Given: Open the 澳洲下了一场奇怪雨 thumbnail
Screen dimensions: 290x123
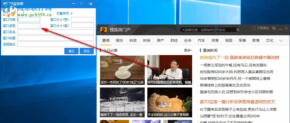Looking at the screenshot, I should click(x=122, y=102).
